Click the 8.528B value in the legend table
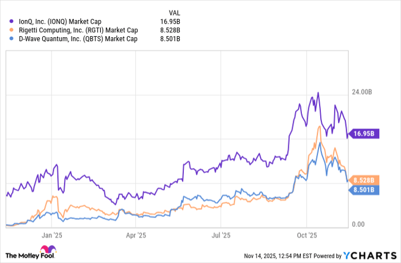 (170, 30)
